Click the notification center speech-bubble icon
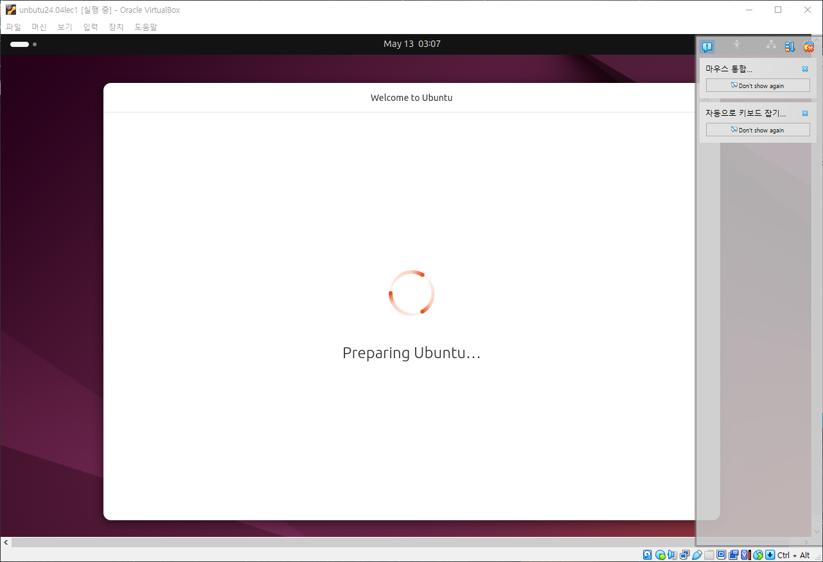 click(707, 46)
